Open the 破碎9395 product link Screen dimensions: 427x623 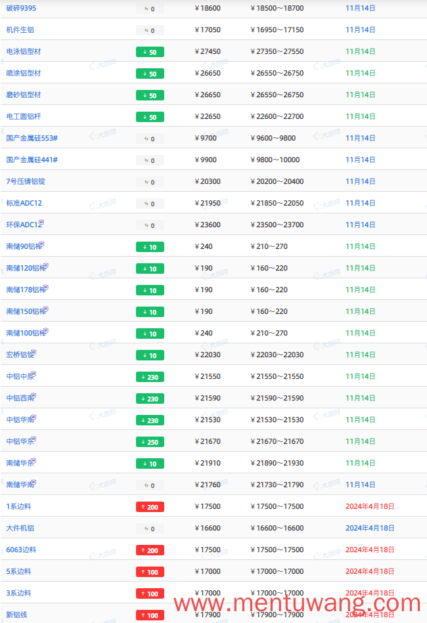21,8
